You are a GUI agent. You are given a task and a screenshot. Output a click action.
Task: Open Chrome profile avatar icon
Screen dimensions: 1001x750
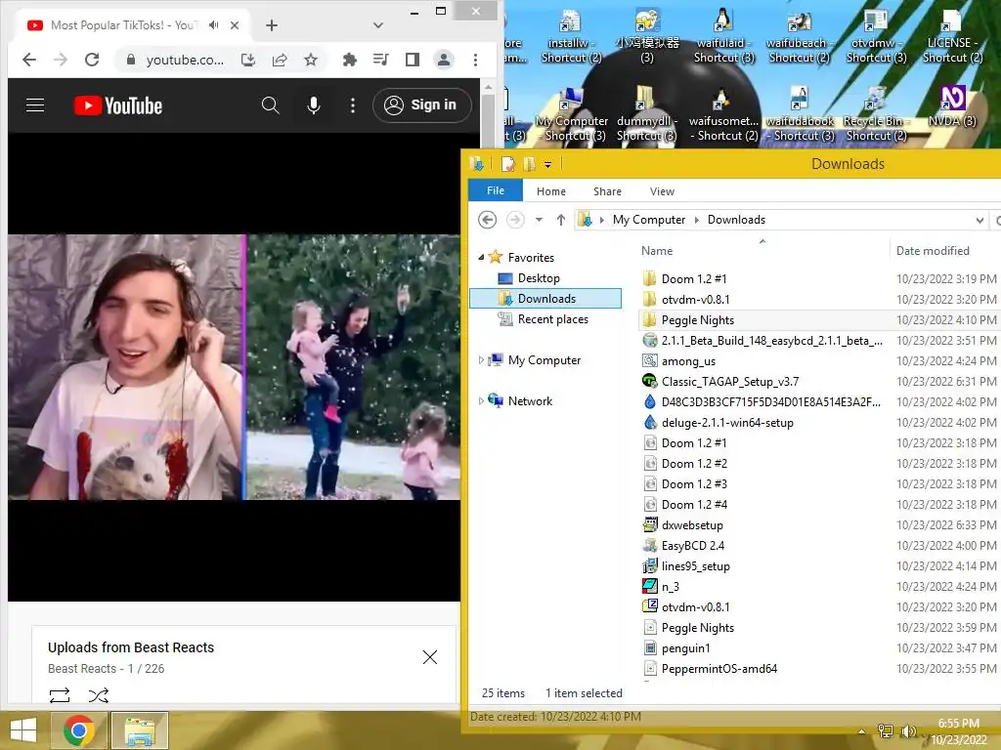point(443,60)
